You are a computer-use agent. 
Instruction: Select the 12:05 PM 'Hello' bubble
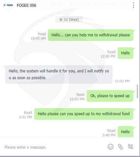tap(125, 53)
